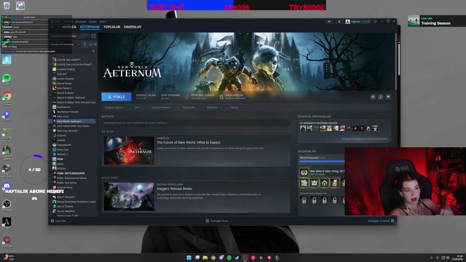Open Grand Theft Auto V desktop shortcut
This screenshot has height=262, width=466.
click(x=7, y=134)
